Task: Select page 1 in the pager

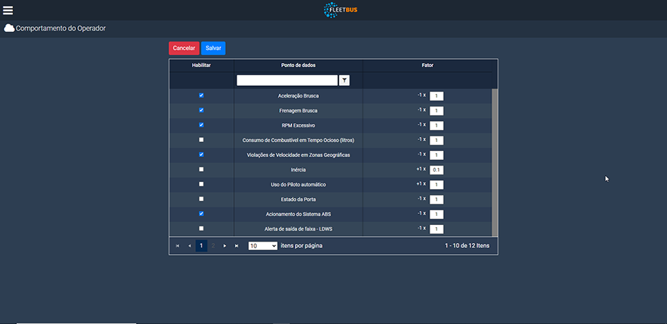Action: tap(201, 246)
